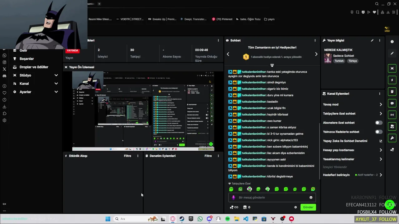Toggle the broadcast signal widget icon

click(392, 115)
